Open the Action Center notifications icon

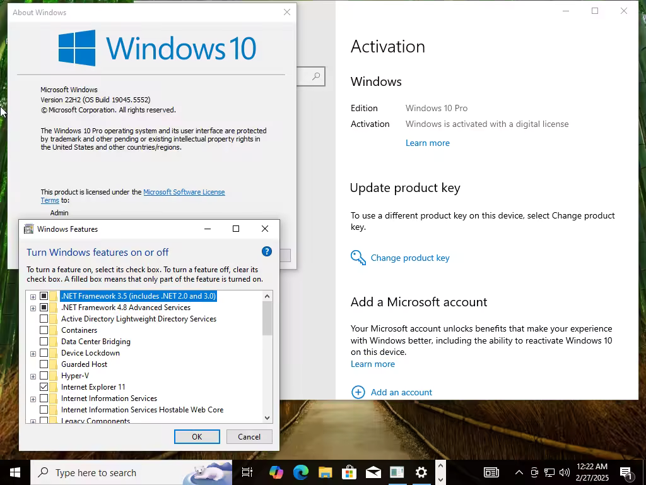[x=626, y=472]
